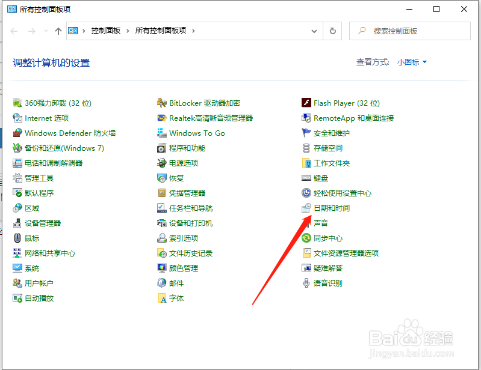Open the 轻松使用设置中心 icon

[x=306, y=193]
